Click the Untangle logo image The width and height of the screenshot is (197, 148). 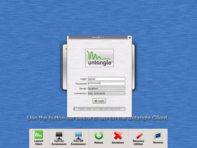tap(100, 58)
